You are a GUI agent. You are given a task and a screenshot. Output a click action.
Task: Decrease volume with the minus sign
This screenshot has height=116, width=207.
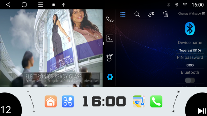click(x=28, y=92)
